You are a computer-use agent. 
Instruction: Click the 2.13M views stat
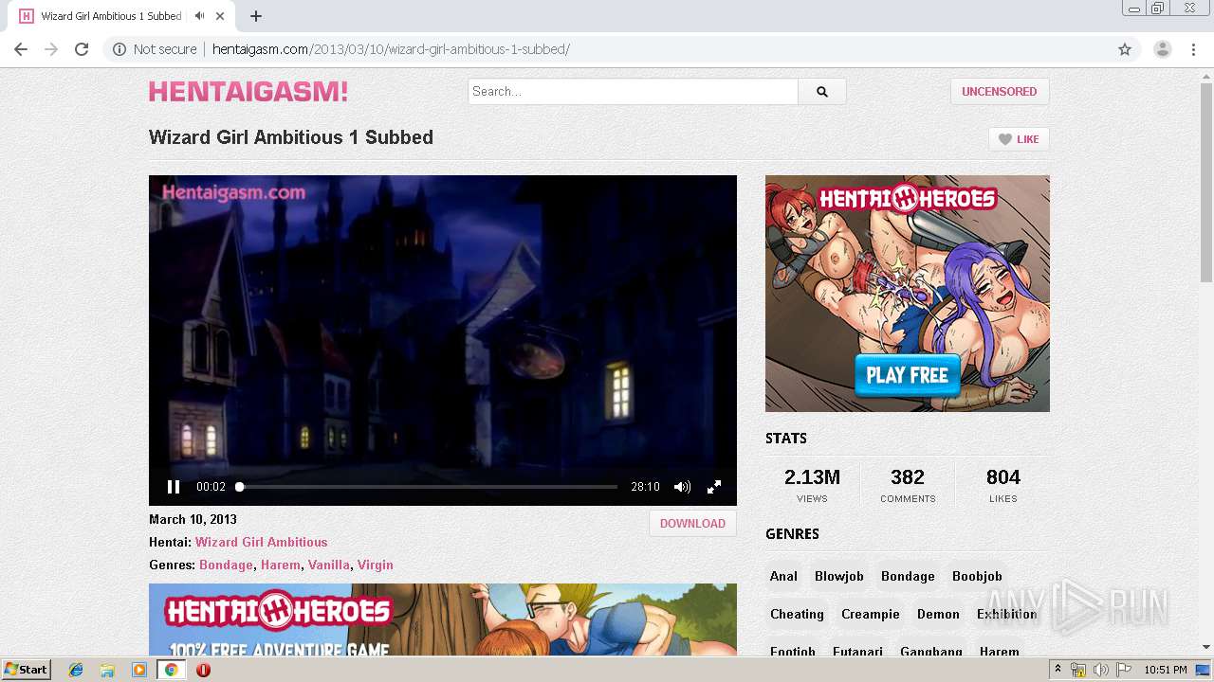pyautogui.click(x=812, y=485)
